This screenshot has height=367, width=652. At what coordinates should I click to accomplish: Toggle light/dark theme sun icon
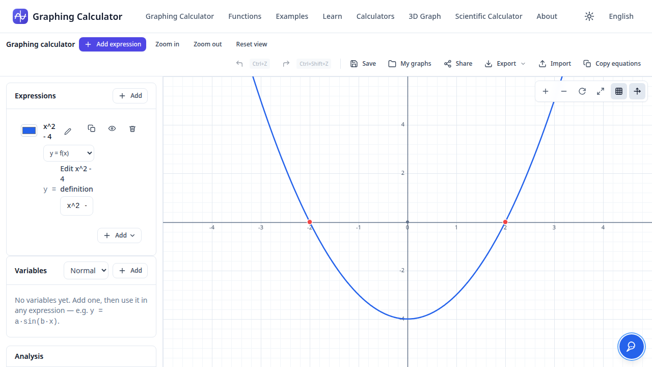tap(589, 16)
